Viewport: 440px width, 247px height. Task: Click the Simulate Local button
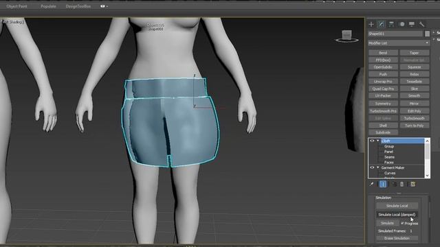pyautogui.click(x=397, y=206)
